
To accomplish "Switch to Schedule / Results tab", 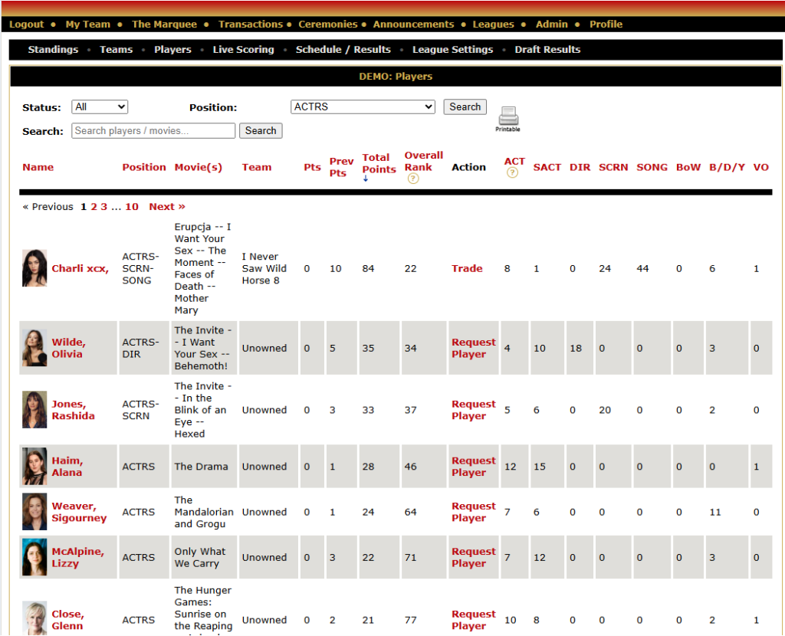I will click(x=343, y=50).
